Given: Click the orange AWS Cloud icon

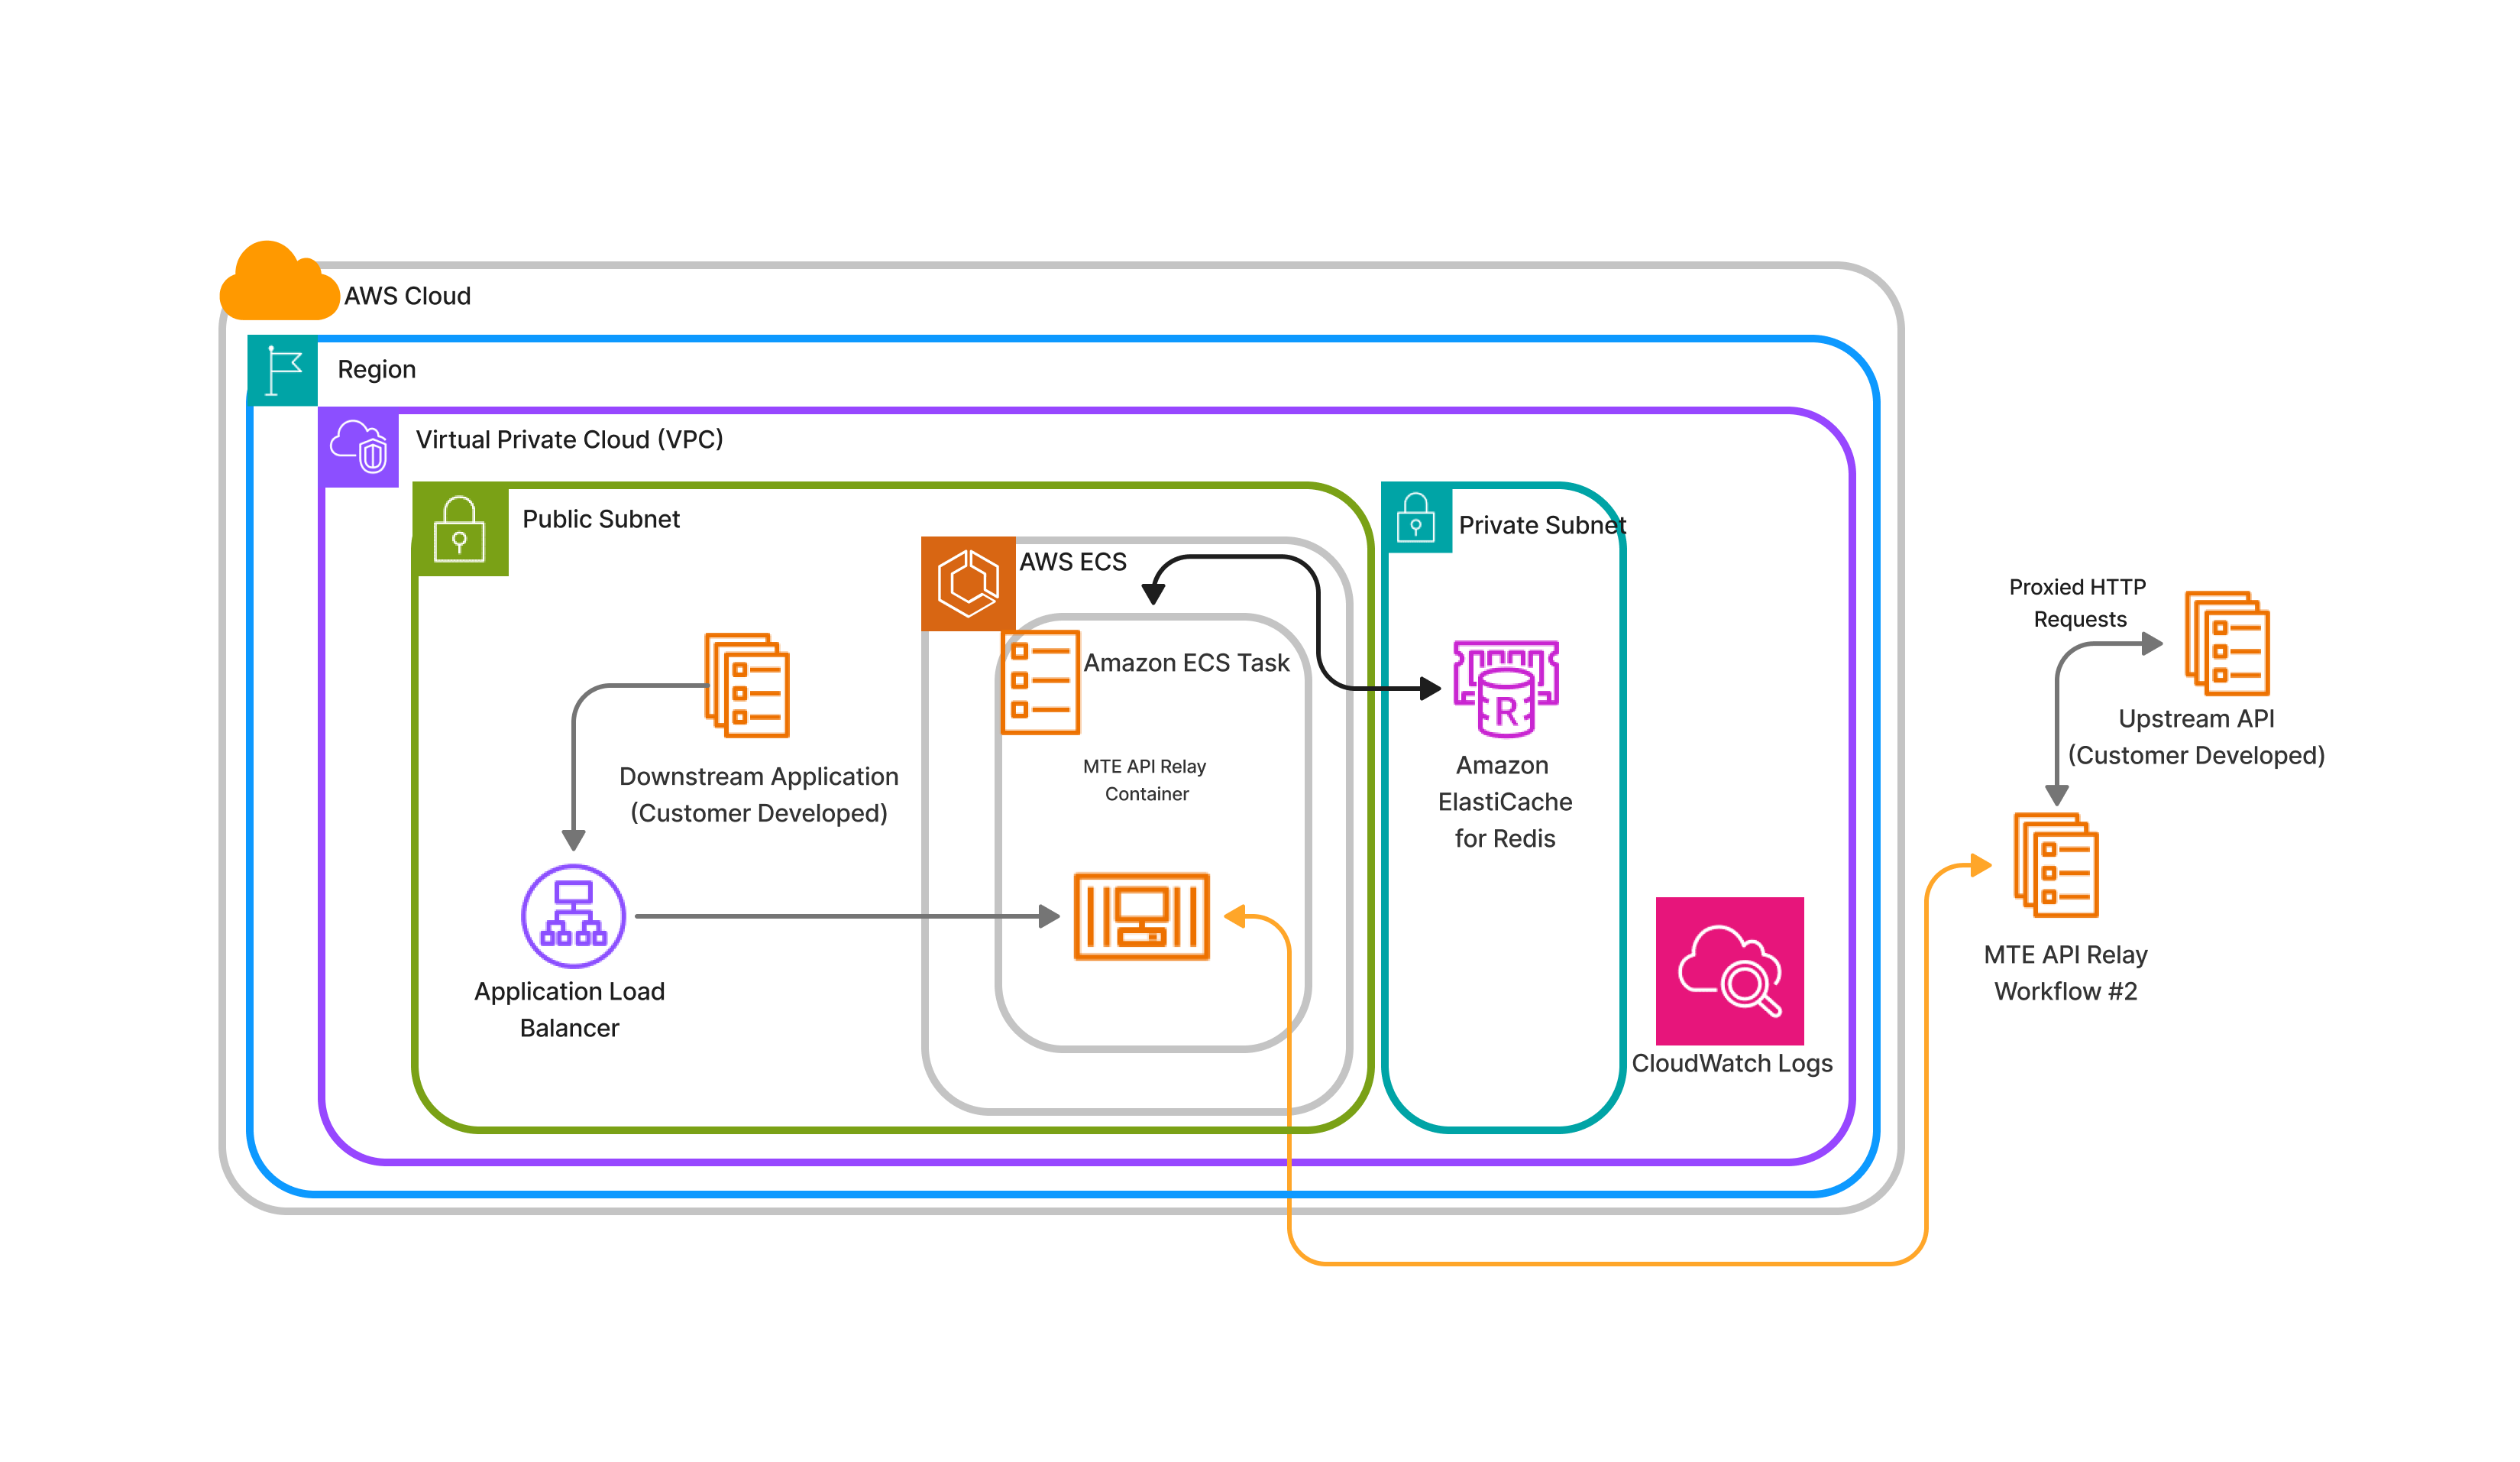Looking at the screenshot, I should tap(279, 280).
